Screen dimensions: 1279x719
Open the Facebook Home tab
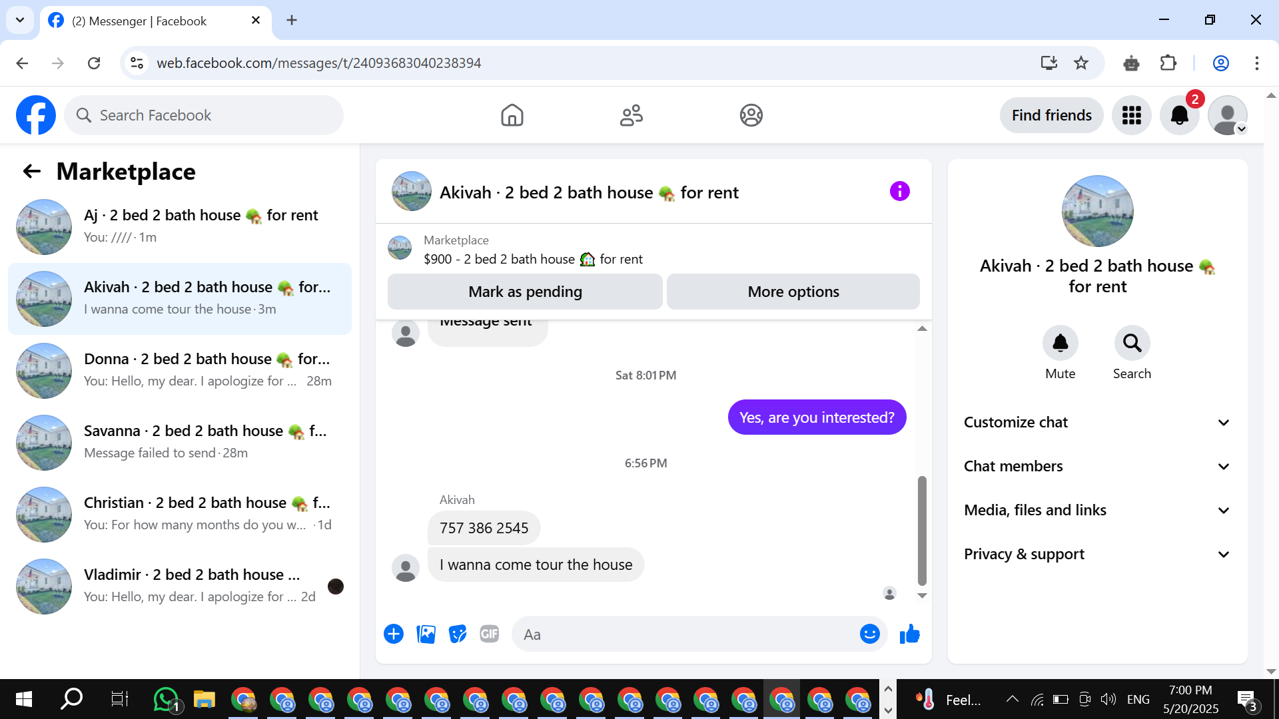pos(512,116)
